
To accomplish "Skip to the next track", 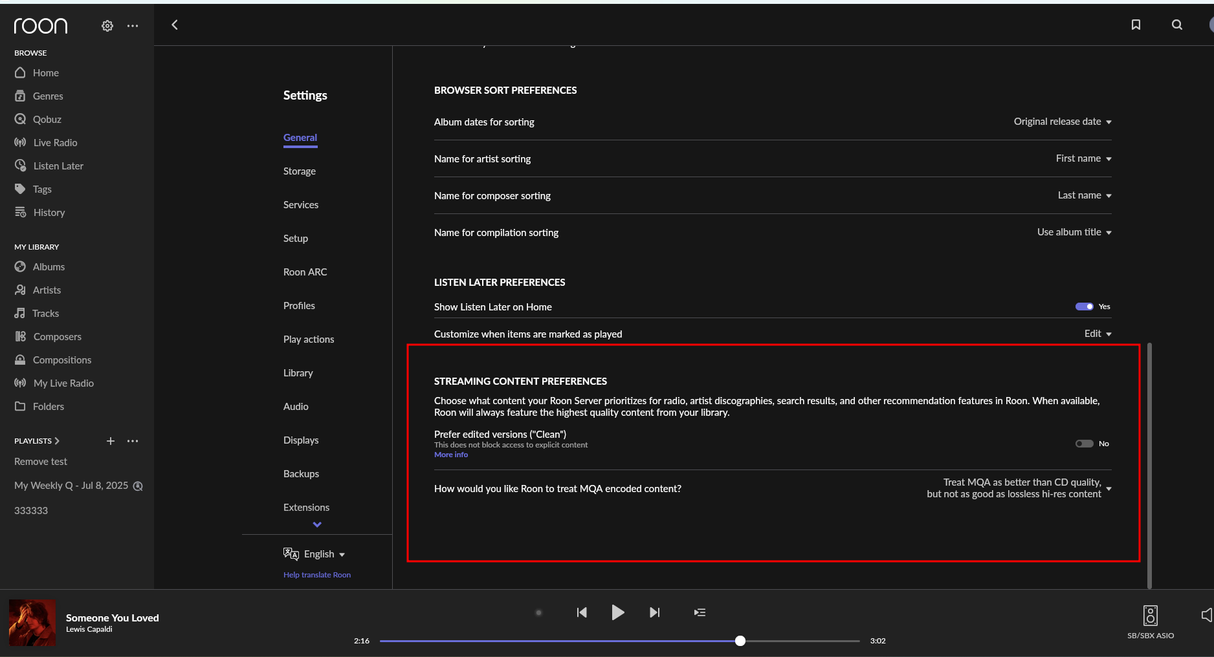I will (x=654, y=612).
